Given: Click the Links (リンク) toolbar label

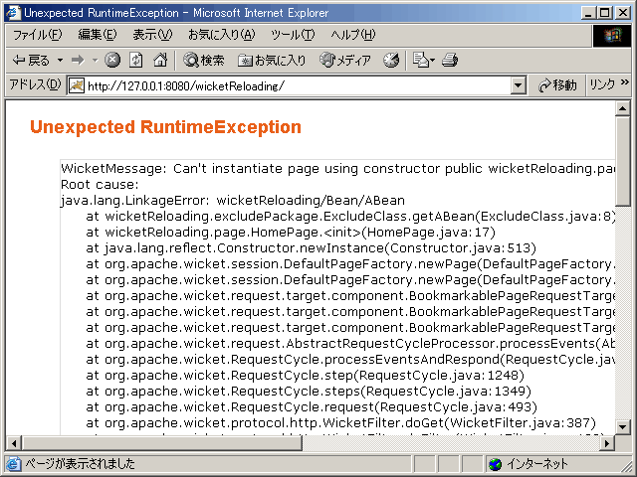Looking at the screenshot, I should coord(602,84).
